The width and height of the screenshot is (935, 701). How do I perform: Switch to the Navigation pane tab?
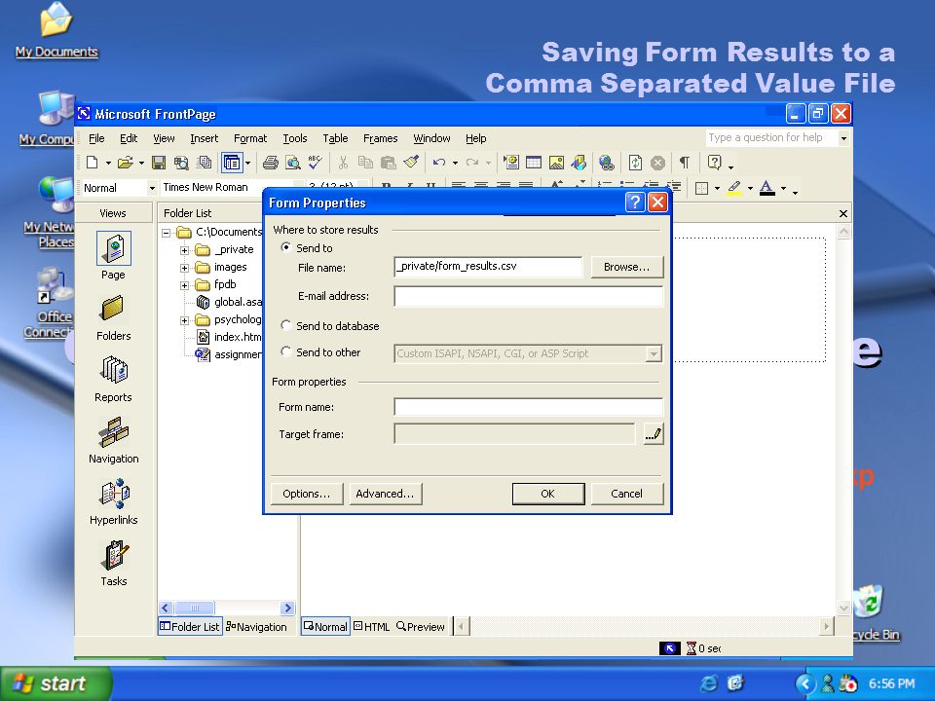point(256,626)
